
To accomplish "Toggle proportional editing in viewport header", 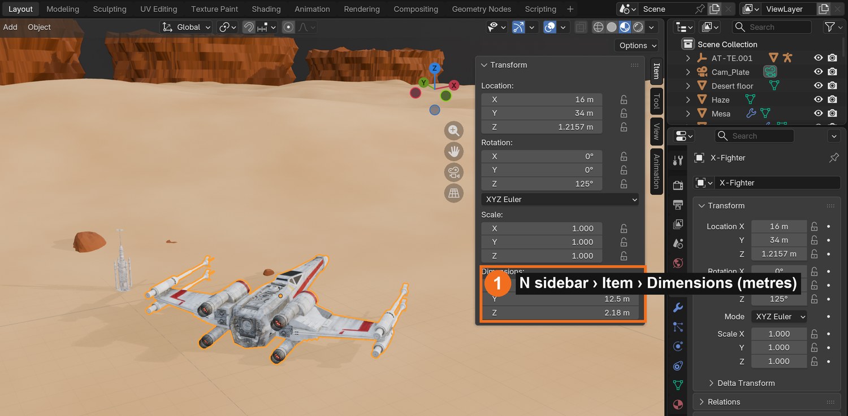I will [x=288, y=27].
